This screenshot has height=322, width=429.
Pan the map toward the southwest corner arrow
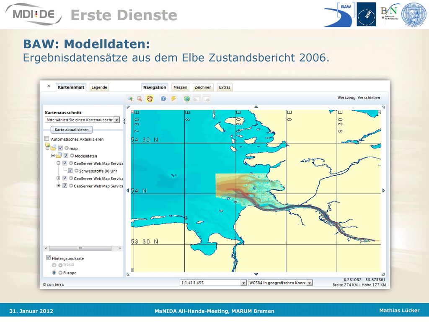tap(128, 274)
